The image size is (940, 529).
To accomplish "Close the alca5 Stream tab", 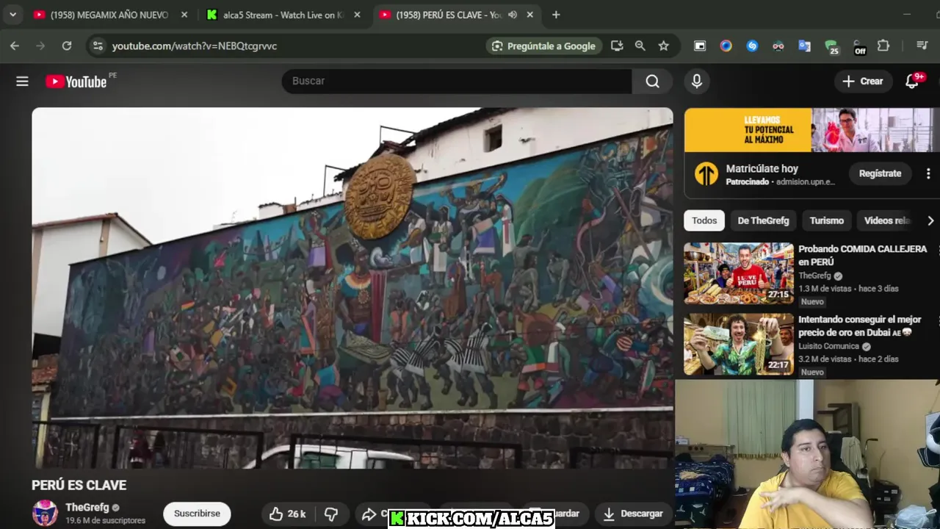I will pyautogui.click(x=357, y=15).
